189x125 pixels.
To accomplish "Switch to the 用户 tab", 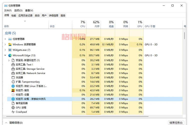I will [44, 15].
